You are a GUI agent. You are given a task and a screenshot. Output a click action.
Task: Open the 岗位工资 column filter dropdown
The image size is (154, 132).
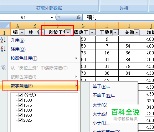68,32
